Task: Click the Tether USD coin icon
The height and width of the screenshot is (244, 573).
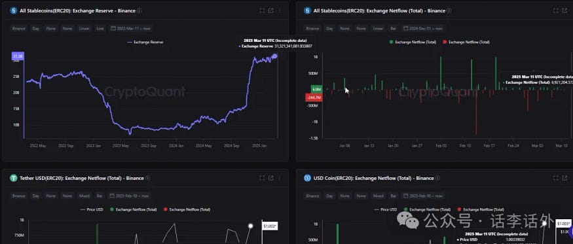Action: [14, 178]
